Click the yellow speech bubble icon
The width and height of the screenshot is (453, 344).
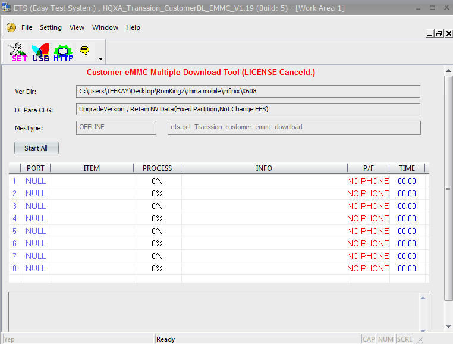[x=84, y=51]
